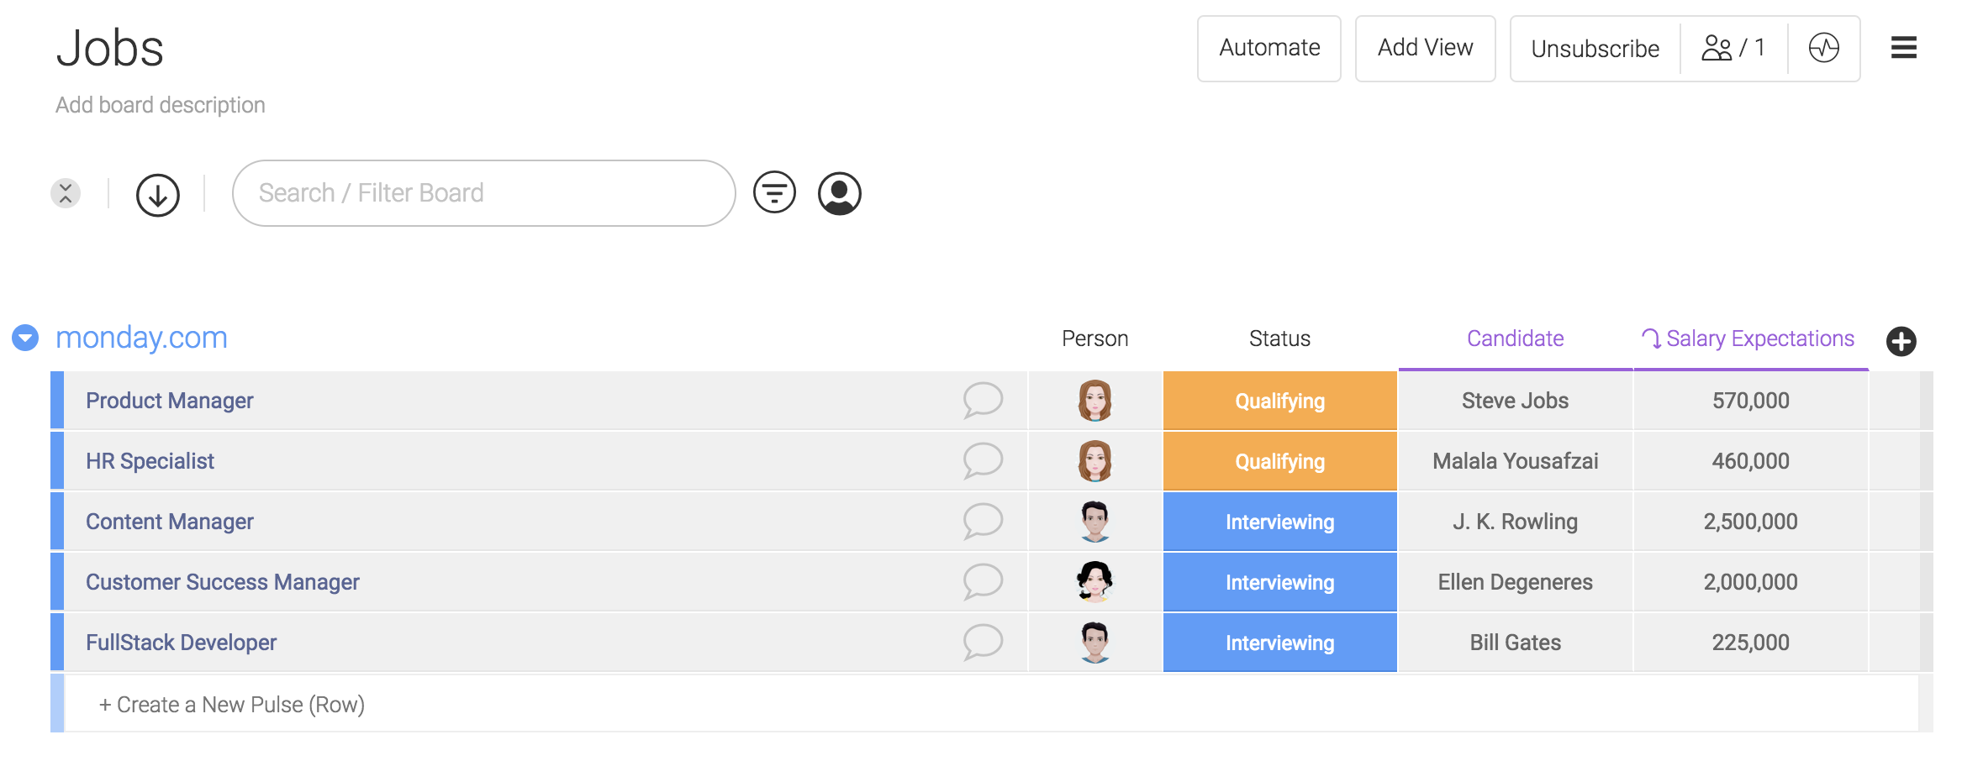This screenshot has width=1962, height=761.
Task: Open Status dropdown for HR Specialist
Action: 1279,461
